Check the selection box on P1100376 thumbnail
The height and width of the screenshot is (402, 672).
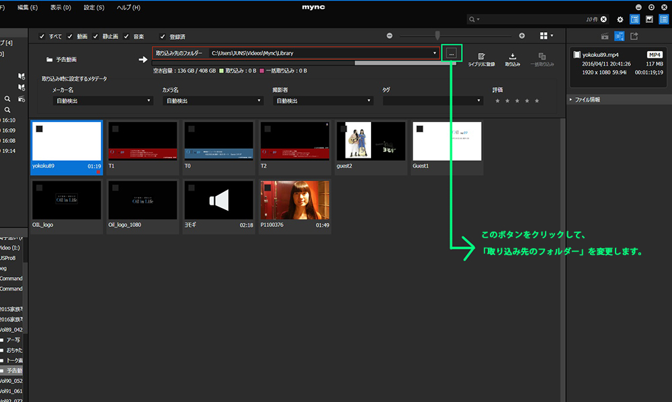coord(267,187)
